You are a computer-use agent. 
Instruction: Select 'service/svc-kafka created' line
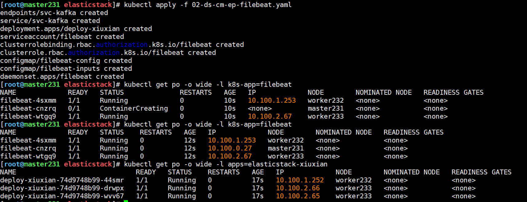(x=50, y=21)
